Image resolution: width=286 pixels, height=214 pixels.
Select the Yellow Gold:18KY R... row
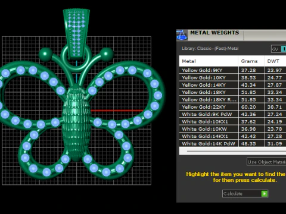[232, 99]
